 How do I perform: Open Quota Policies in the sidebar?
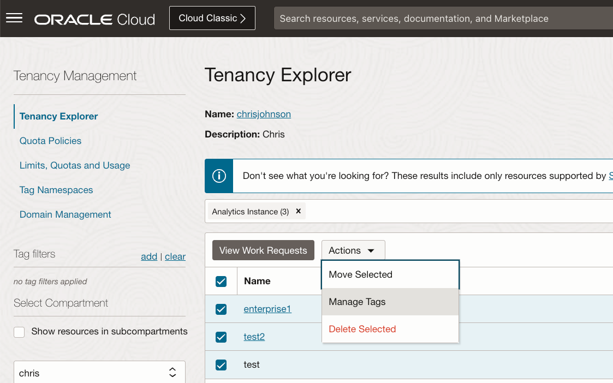[50, 141]
